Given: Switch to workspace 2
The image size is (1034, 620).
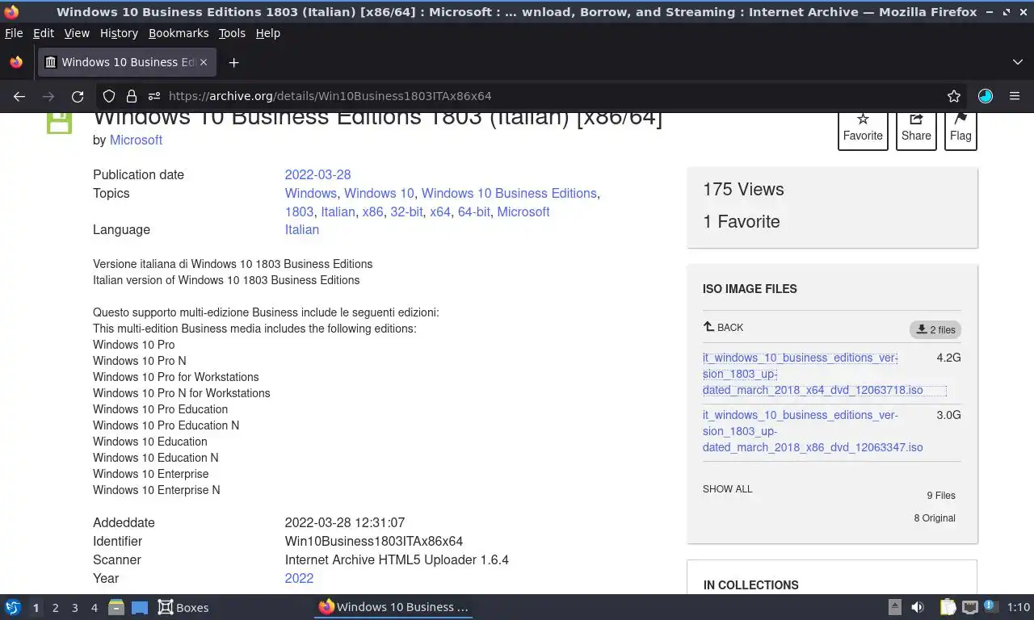Looking at the screenshot, I should pyautogui.click(x=55, y=607).
